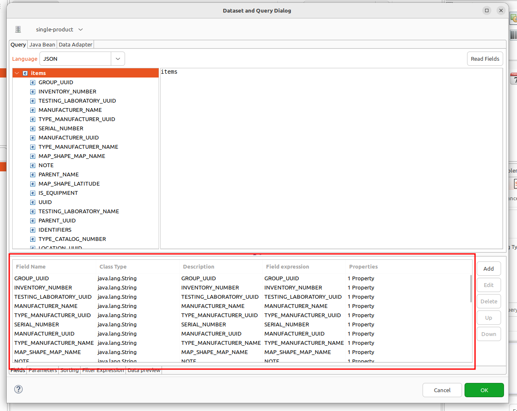Image resolution: width=517 pixels, height=411 pixels.
Task: Open the single-product data adapter dropdown
Action: pos(81,29)
